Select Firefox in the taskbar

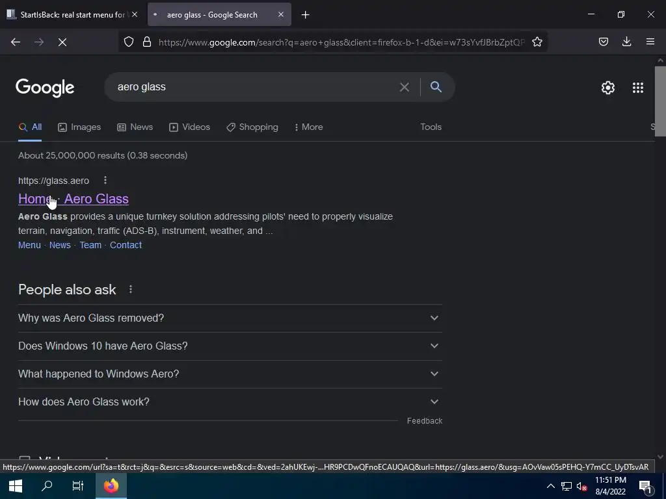coord(111,486)
